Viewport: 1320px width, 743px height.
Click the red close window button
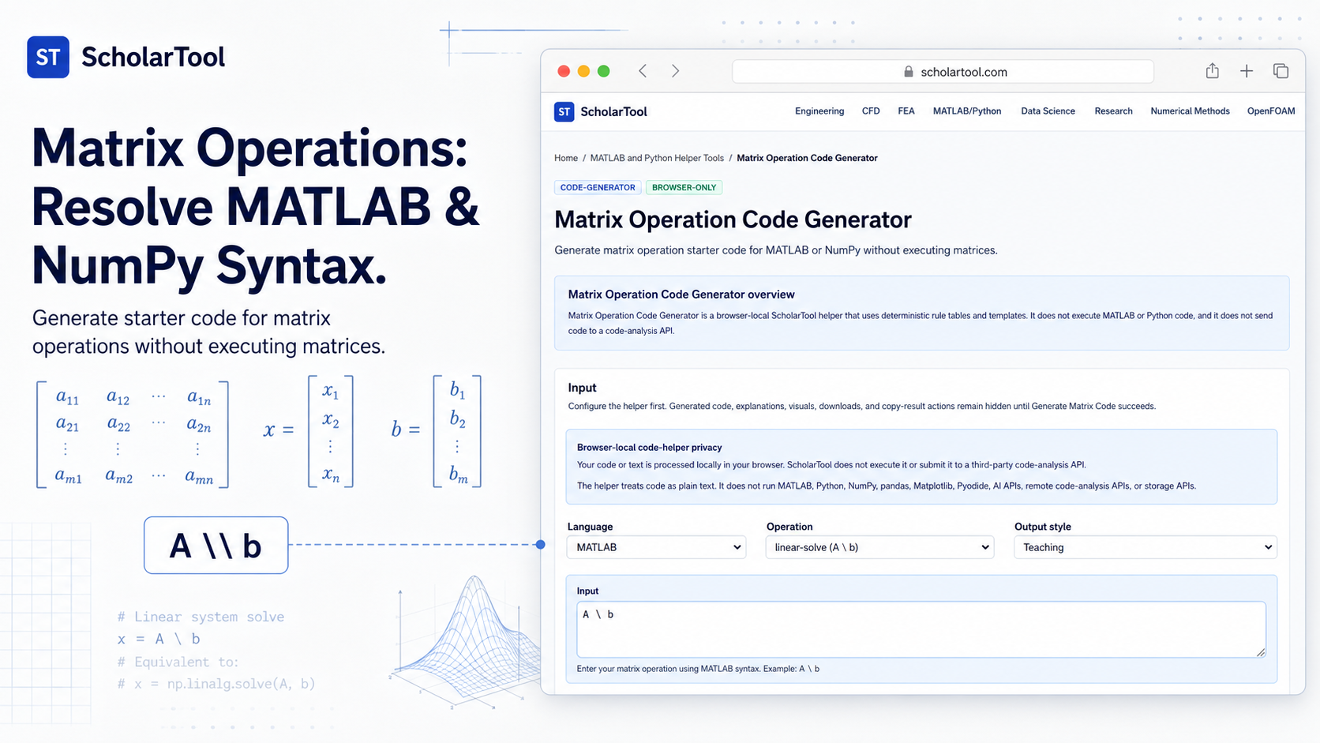(x=564, y=71)
